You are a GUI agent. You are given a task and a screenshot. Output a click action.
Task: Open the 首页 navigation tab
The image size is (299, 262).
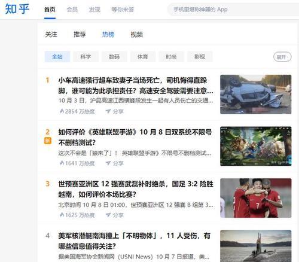point(50,10)
